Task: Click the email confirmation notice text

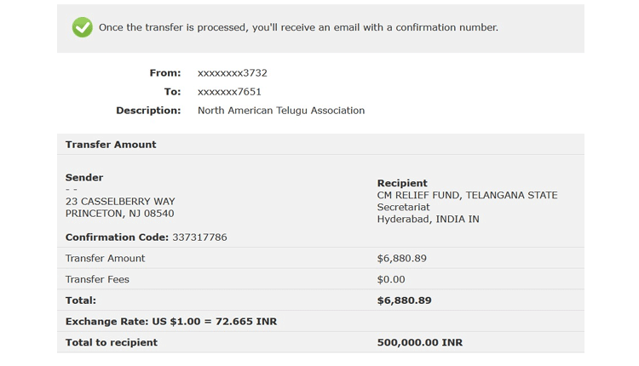Action: coord(298,27)
